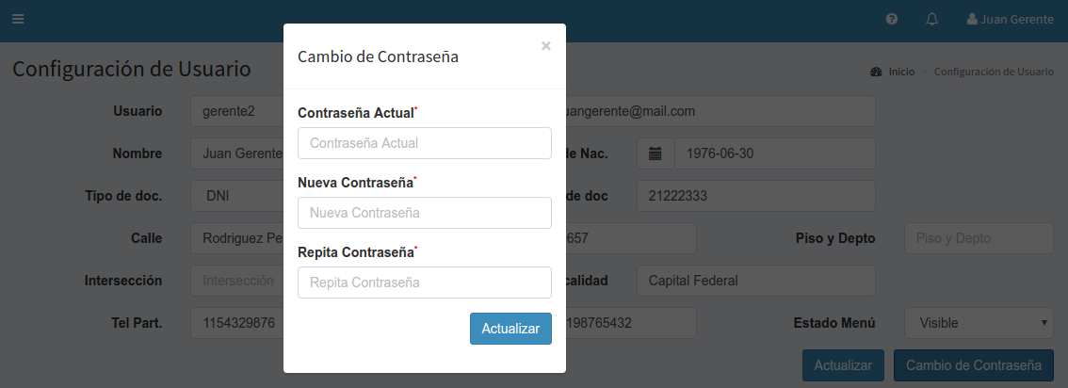Open the Juan Gerente user menu
The height and width of the screenshot is (388, 1068).
[1010, 19]
